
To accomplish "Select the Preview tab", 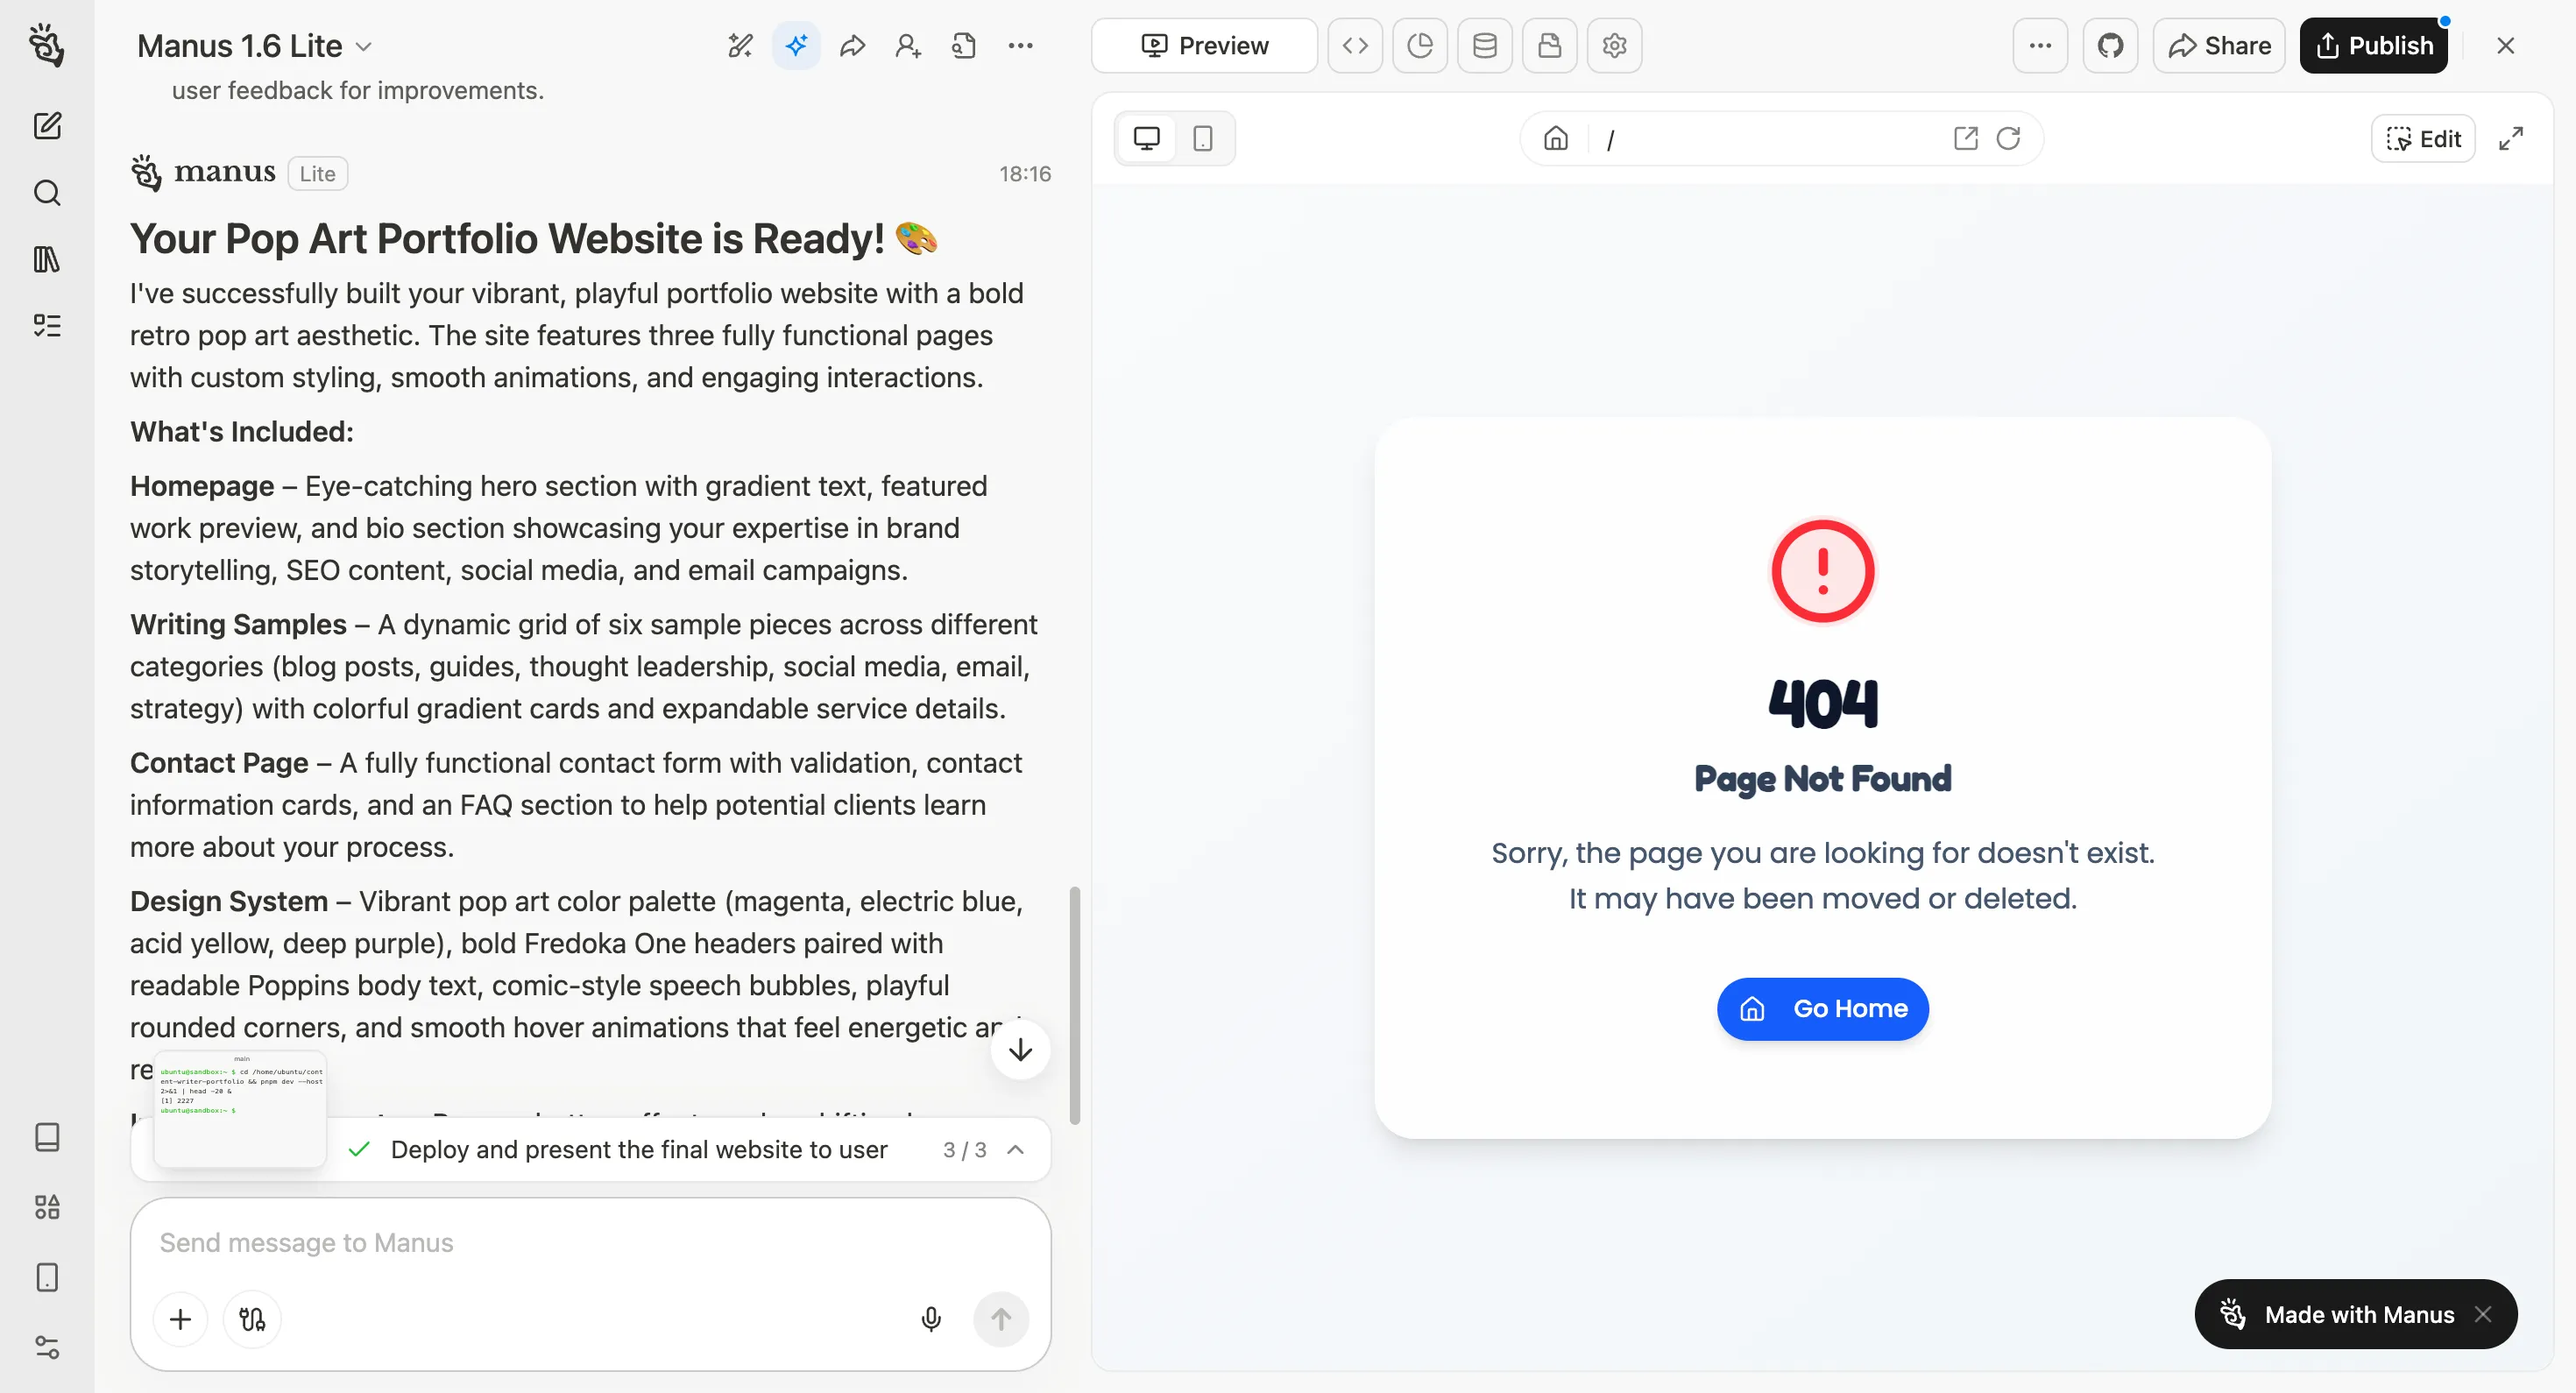I will point(1204,46).
